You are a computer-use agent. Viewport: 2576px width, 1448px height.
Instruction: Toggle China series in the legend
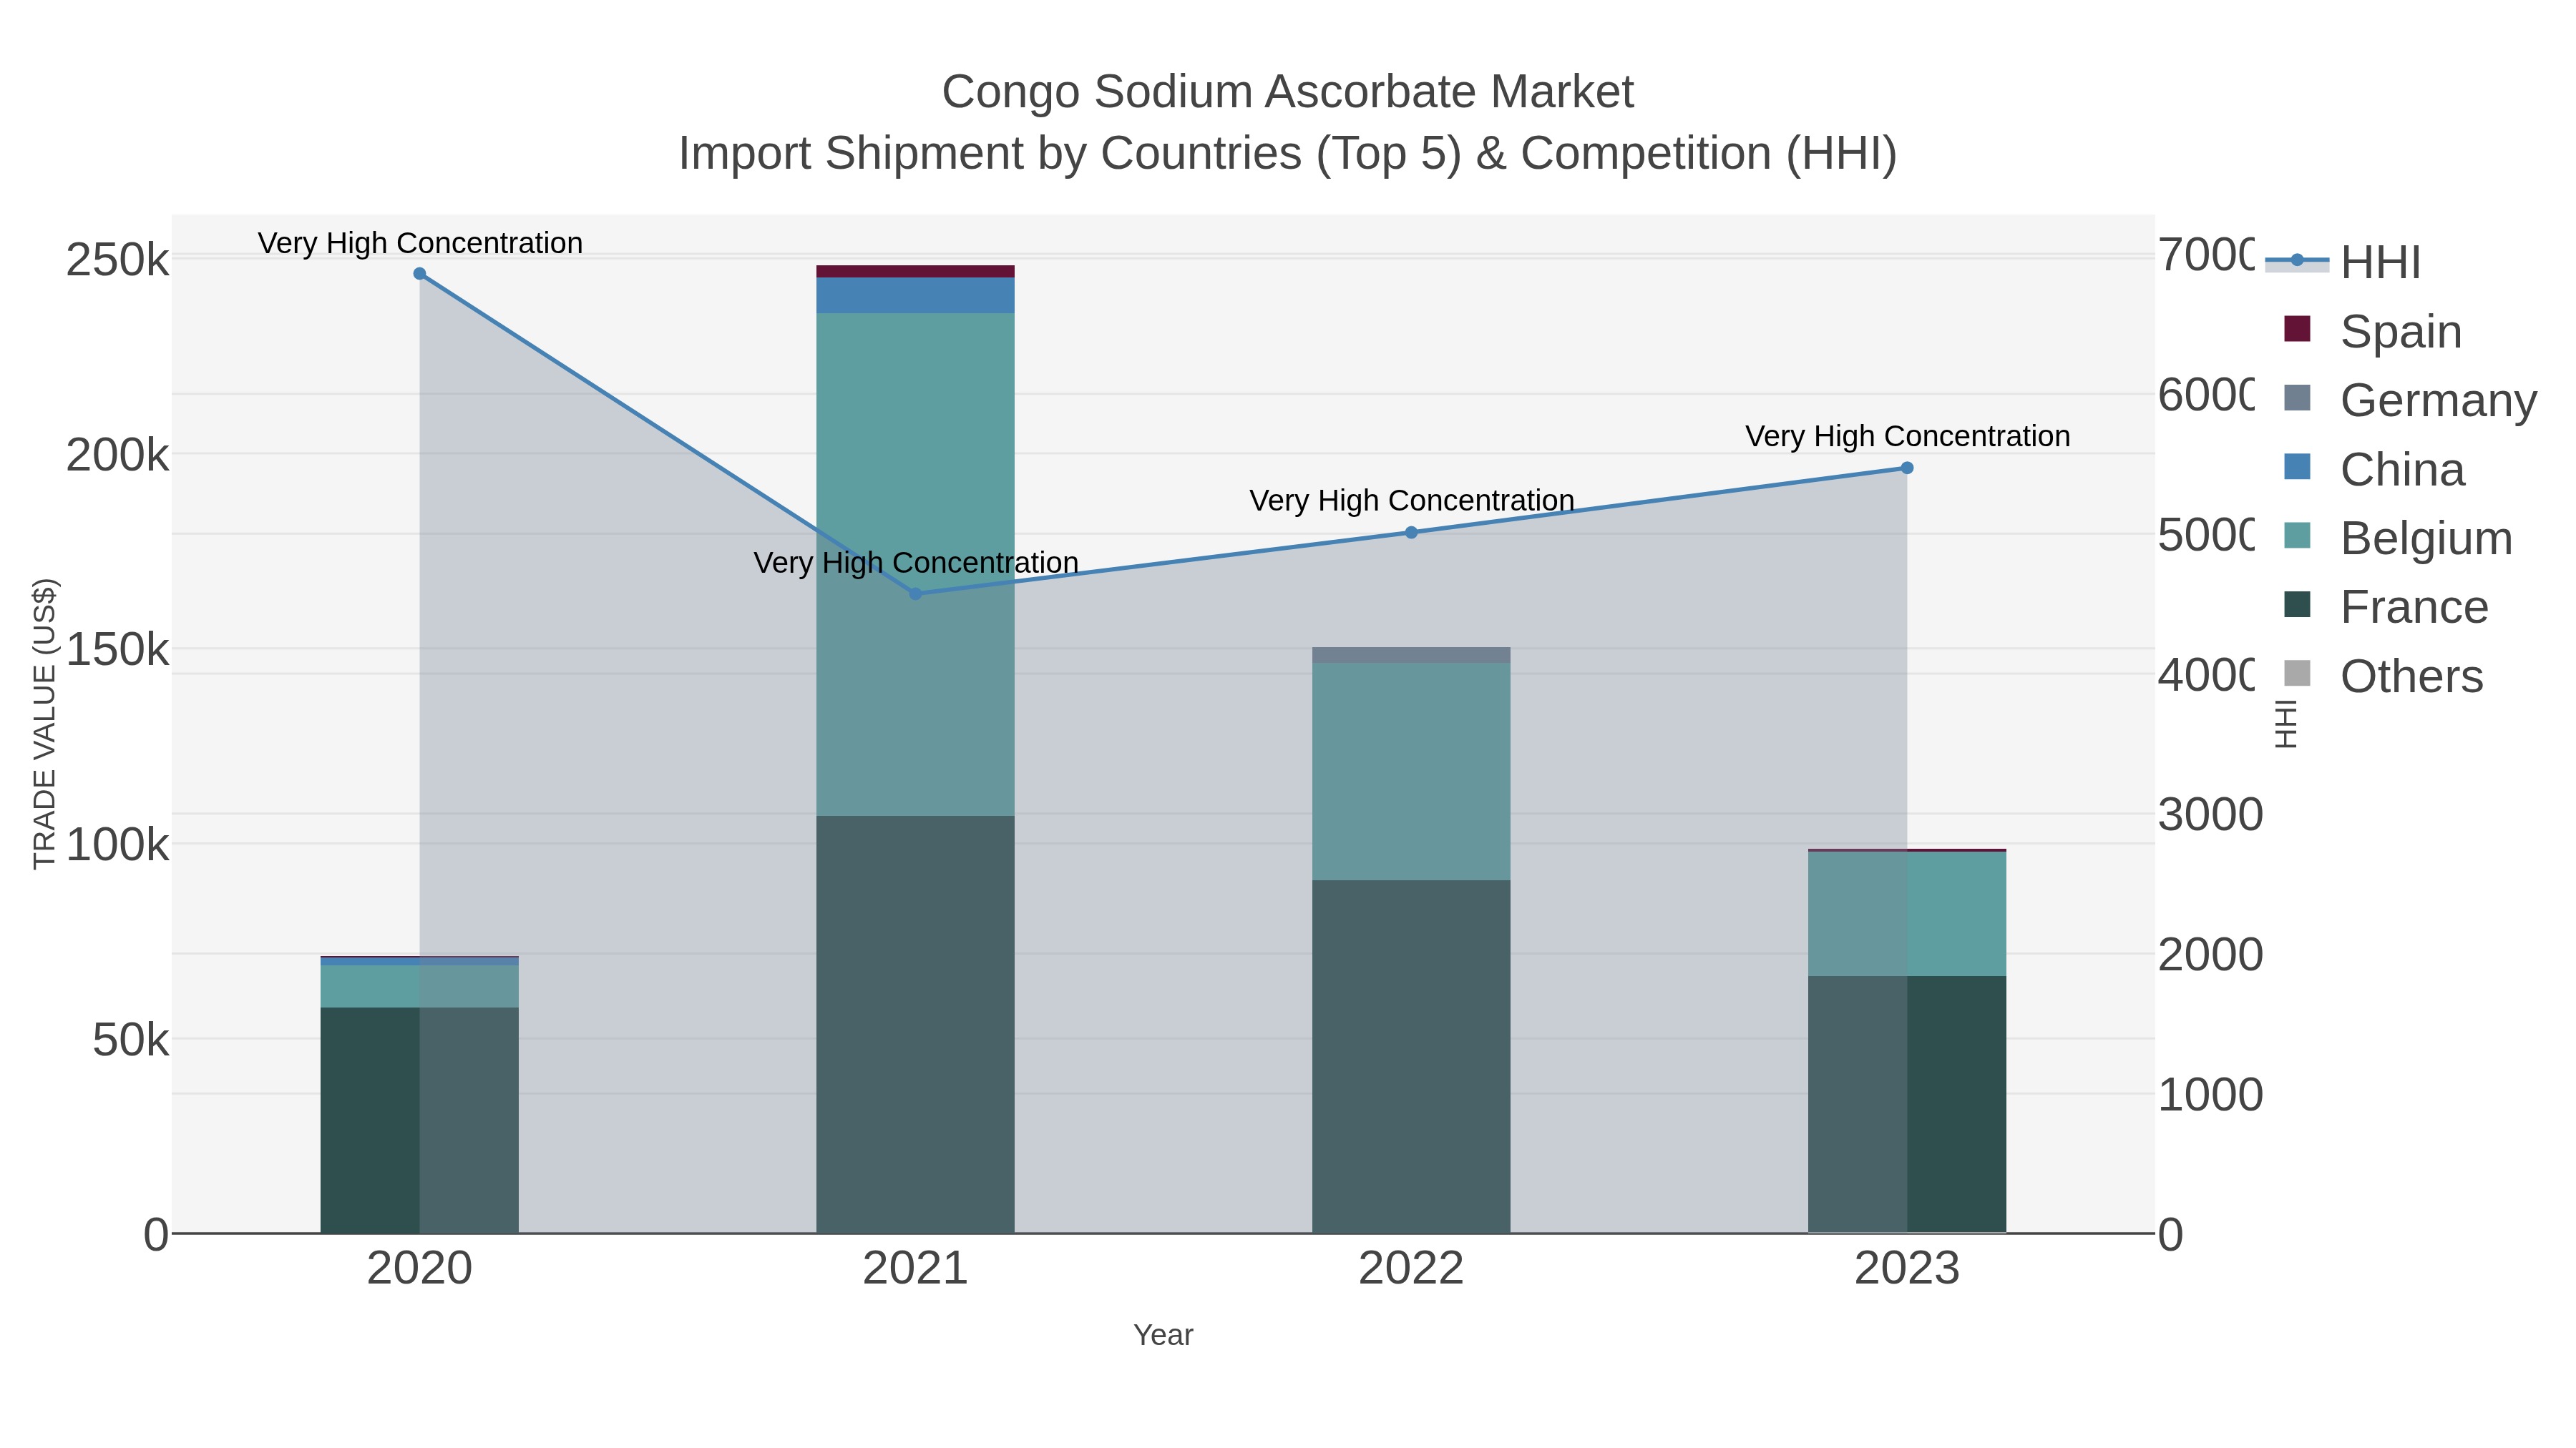(2374, 468)
